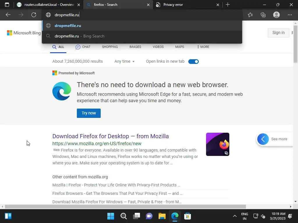Image resolution: width=298 pixels, height=223 pixels.
Task: Open the browser profile avatar
Action: tap(276, 15)
